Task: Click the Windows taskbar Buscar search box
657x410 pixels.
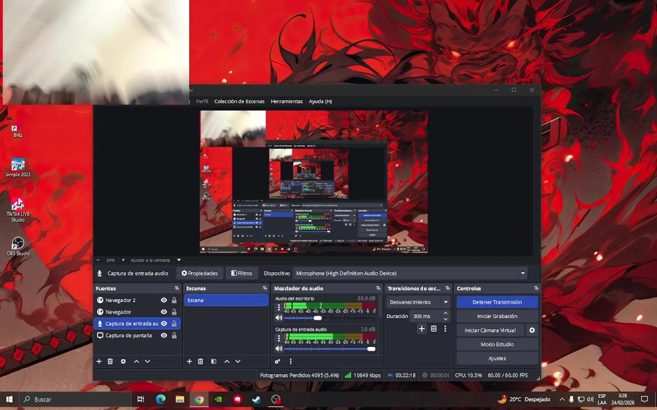Action: click(x=75, y=399)
